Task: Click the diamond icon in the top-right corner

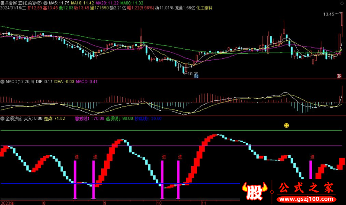Action: (342, 3)
